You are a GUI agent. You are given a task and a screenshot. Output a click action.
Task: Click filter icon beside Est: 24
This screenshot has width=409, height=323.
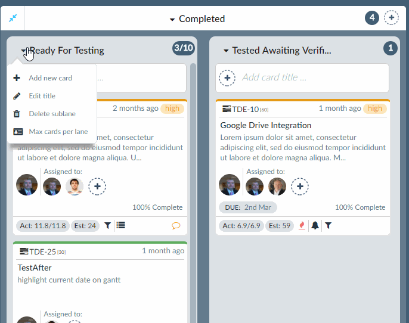coord(107,225)
